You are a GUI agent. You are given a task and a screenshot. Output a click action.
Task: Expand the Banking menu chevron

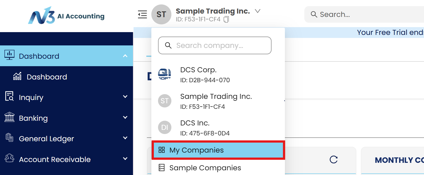click(125, 117)
